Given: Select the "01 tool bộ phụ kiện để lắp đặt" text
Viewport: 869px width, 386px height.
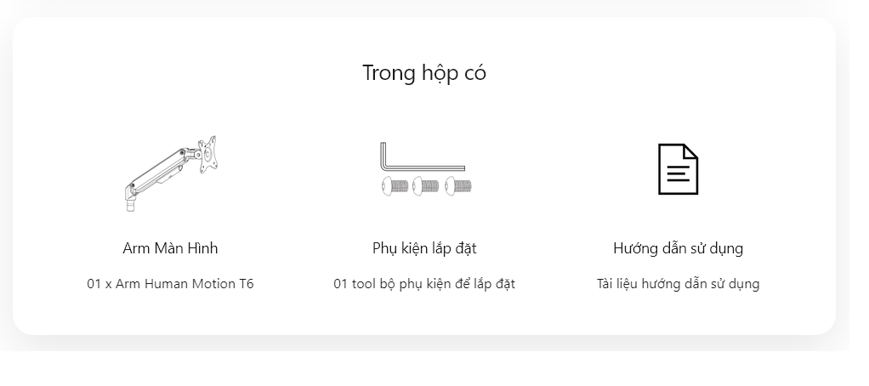Looking at the screenshot, I should click(x=424, y=284).
